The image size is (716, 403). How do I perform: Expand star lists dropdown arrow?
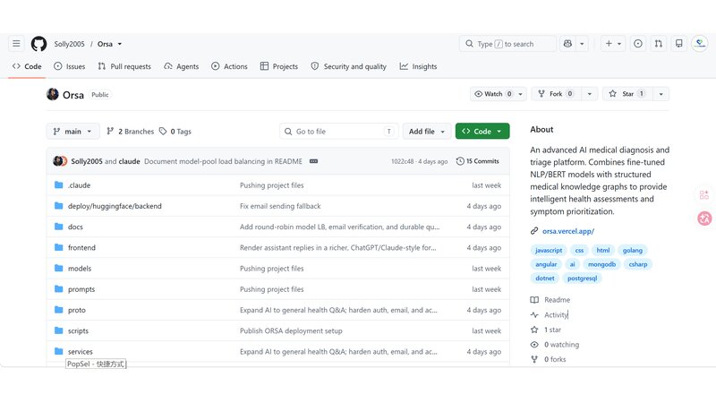(x=661, y=94)
